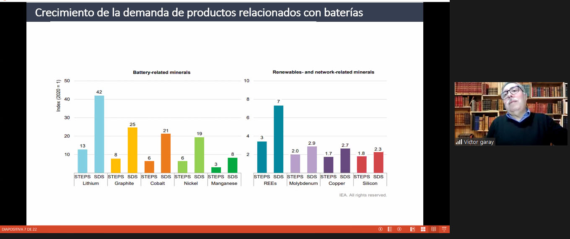Click Victor garay name label

click(x=479, y=142)
